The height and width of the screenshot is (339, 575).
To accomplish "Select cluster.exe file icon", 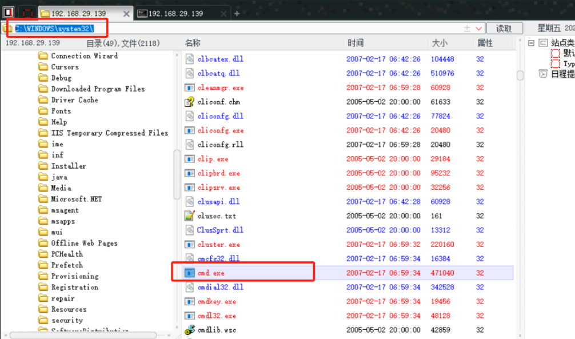I will click(x=190, y=244).
